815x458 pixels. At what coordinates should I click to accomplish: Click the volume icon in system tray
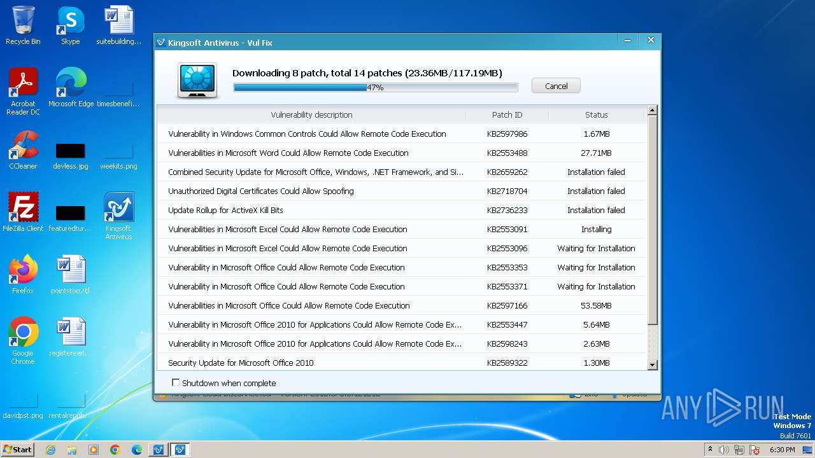pos(724,450)
